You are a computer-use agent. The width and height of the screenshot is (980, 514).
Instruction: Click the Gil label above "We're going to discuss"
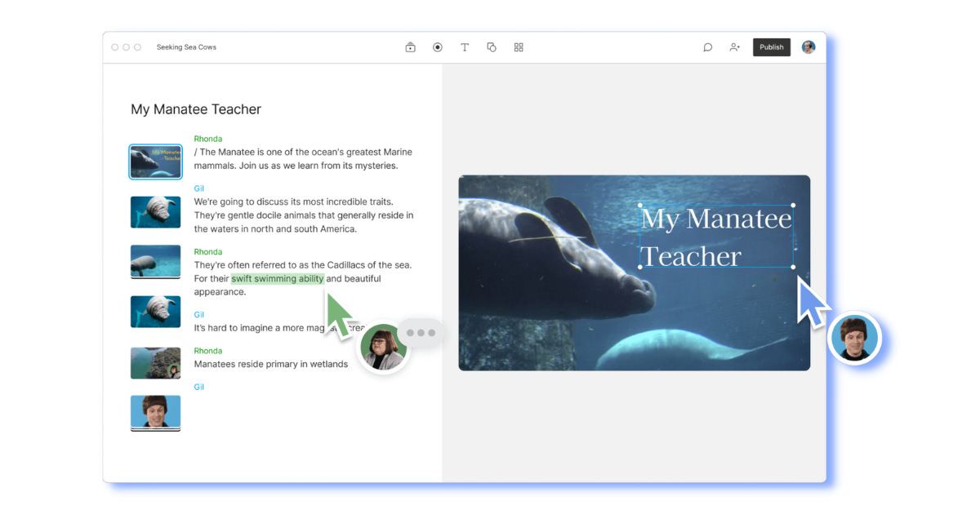point(198,188)
